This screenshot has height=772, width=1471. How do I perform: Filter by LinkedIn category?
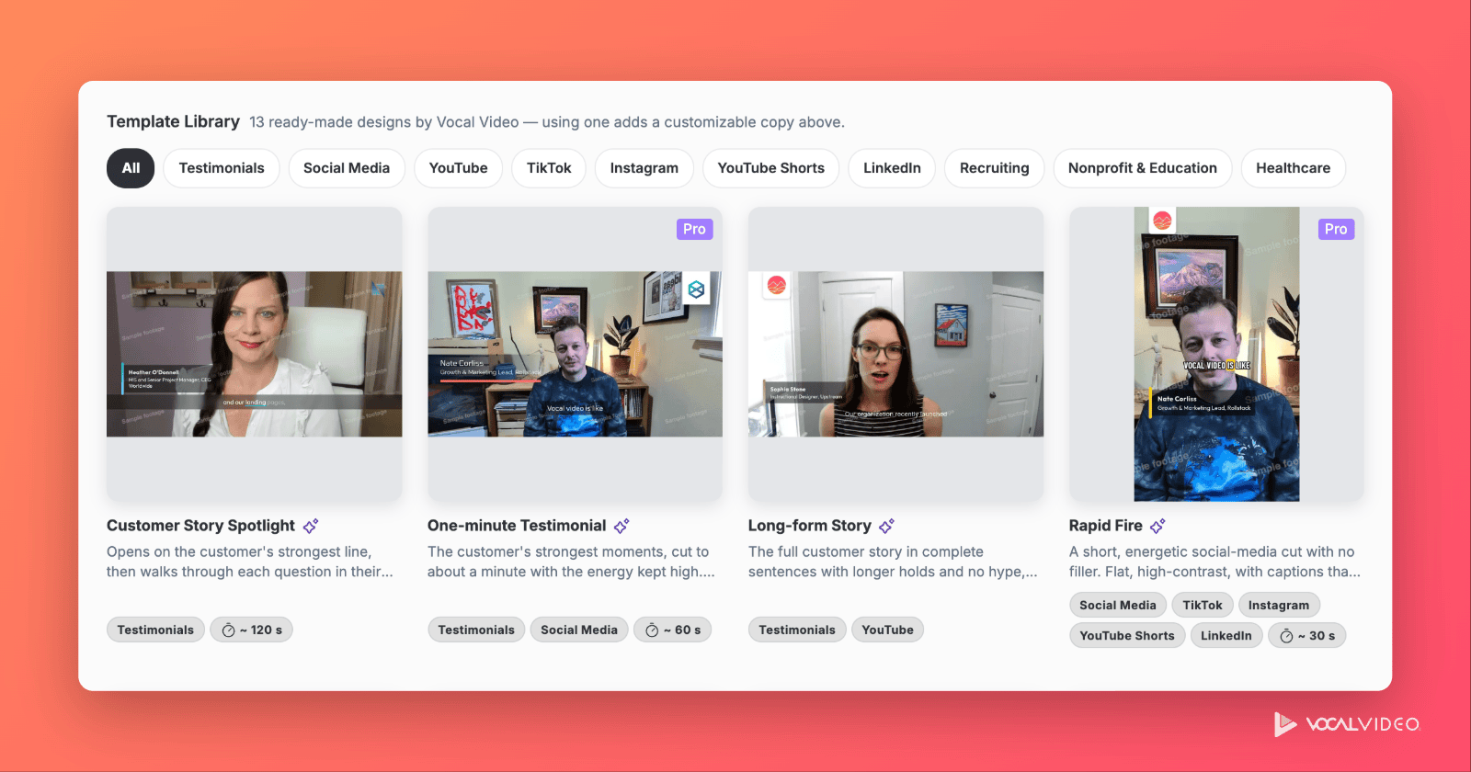coord(892,168)
